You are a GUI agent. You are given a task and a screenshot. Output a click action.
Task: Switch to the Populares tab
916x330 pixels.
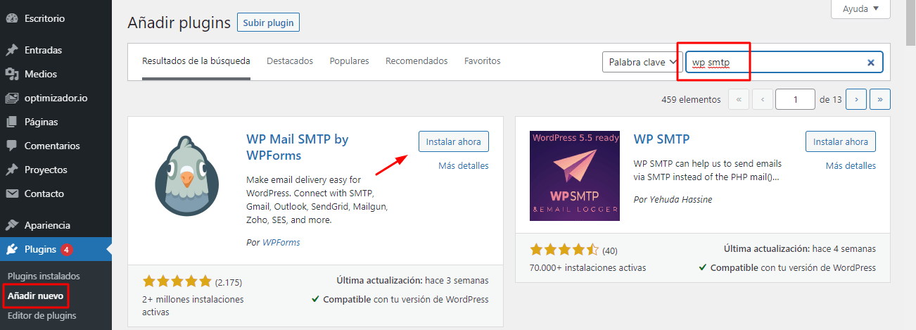tap(349, 61)
